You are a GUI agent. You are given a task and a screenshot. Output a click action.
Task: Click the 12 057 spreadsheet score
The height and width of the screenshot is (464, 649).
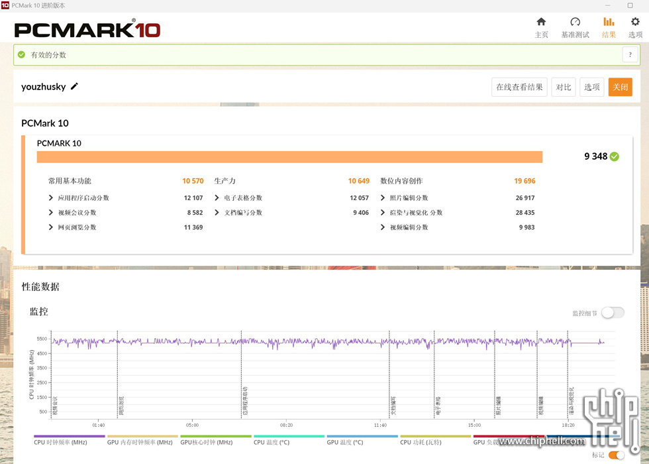[359, 198]
